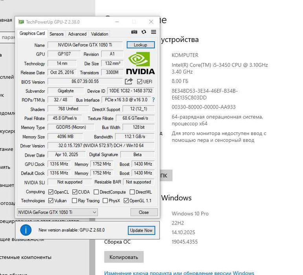Switch to the Advanced tab

(77, 34)
